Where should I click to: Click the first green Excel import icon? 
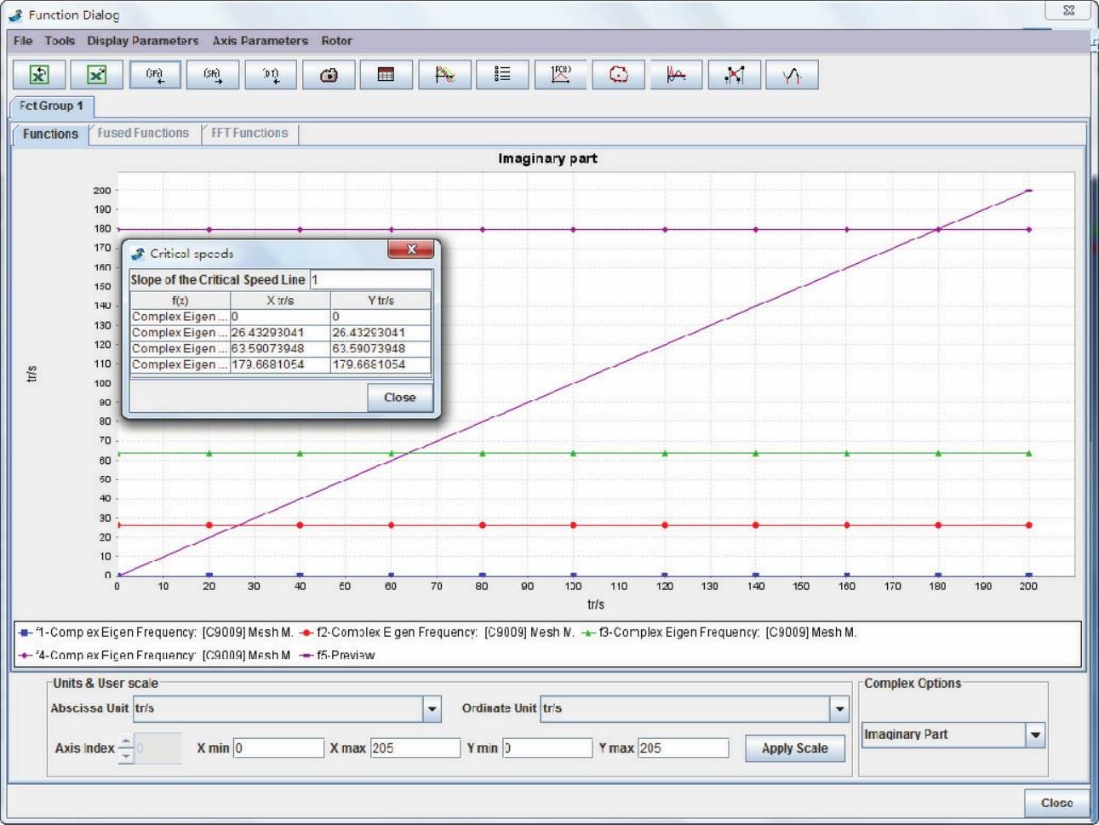tap(39, 75)
